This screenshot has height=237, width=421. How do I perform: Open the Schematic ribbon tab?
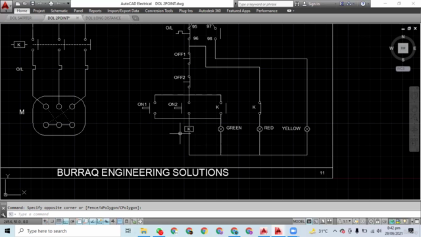59,11
